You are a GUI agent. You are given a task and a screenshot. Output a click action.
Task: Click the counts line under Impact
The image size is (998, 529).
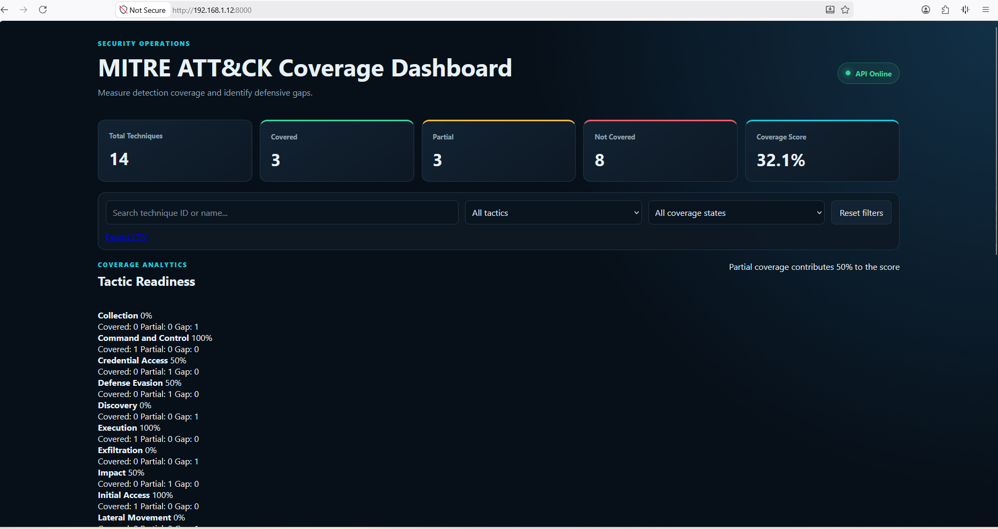point(149,484)
